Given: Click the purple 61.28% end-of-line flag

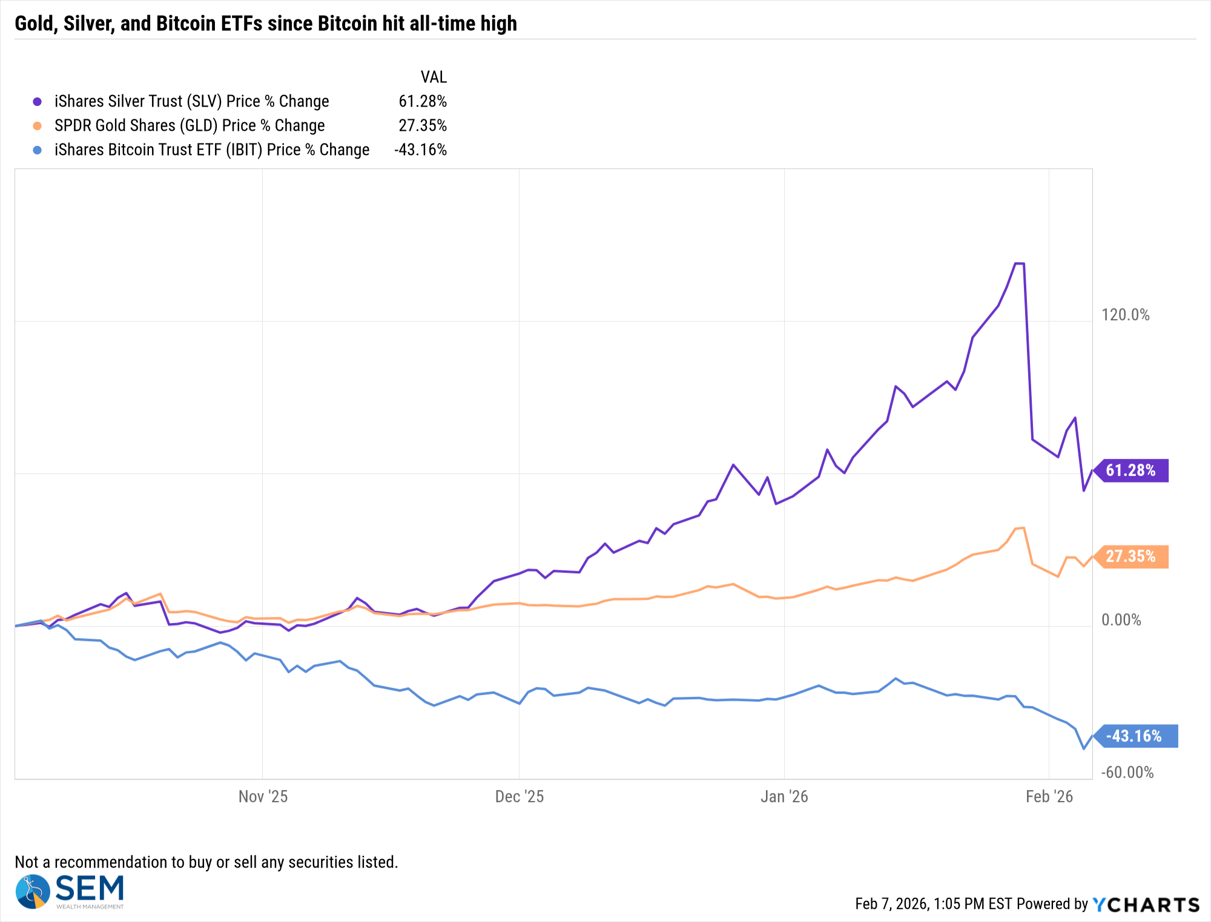Looking at the screenshot, I should click(x=1132, y=470).
